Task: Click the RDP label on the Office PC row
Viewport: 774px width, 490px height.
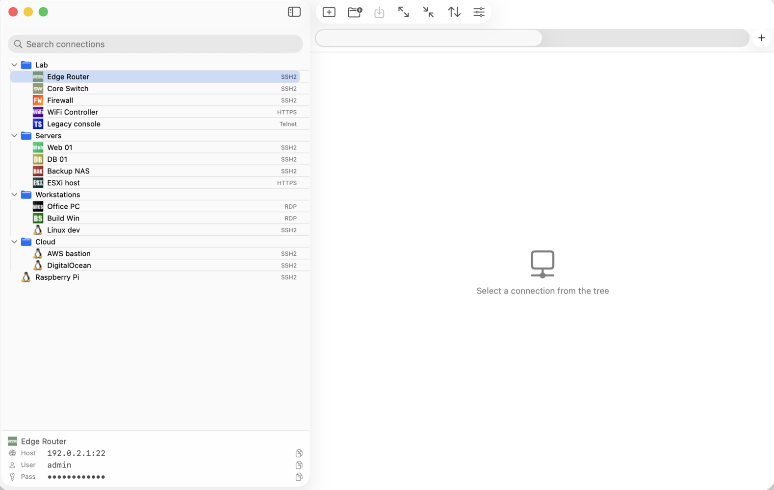Action: 290,206
